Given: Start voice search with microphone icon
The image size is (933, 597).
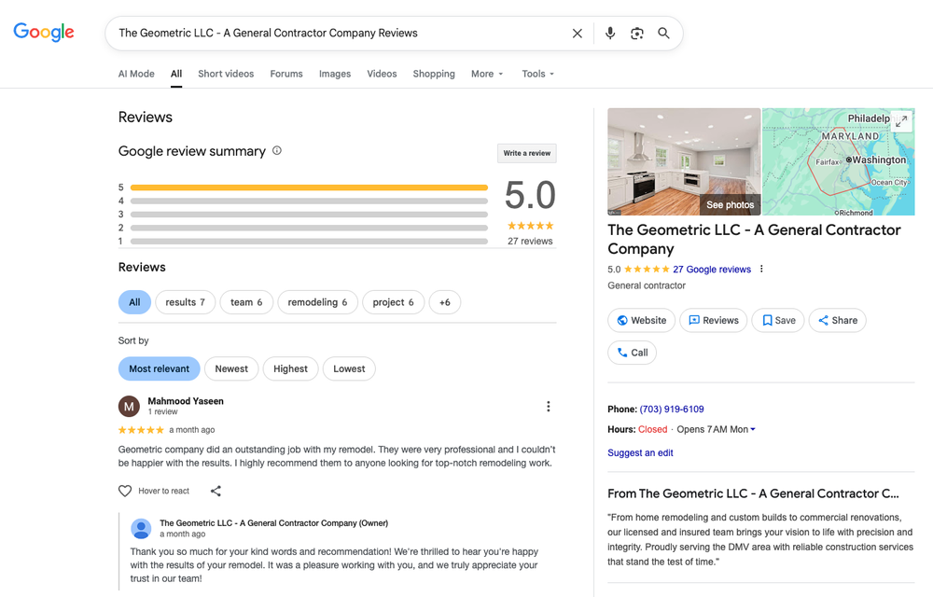Looking at the screenshot, I should click(x=610, y=34).
